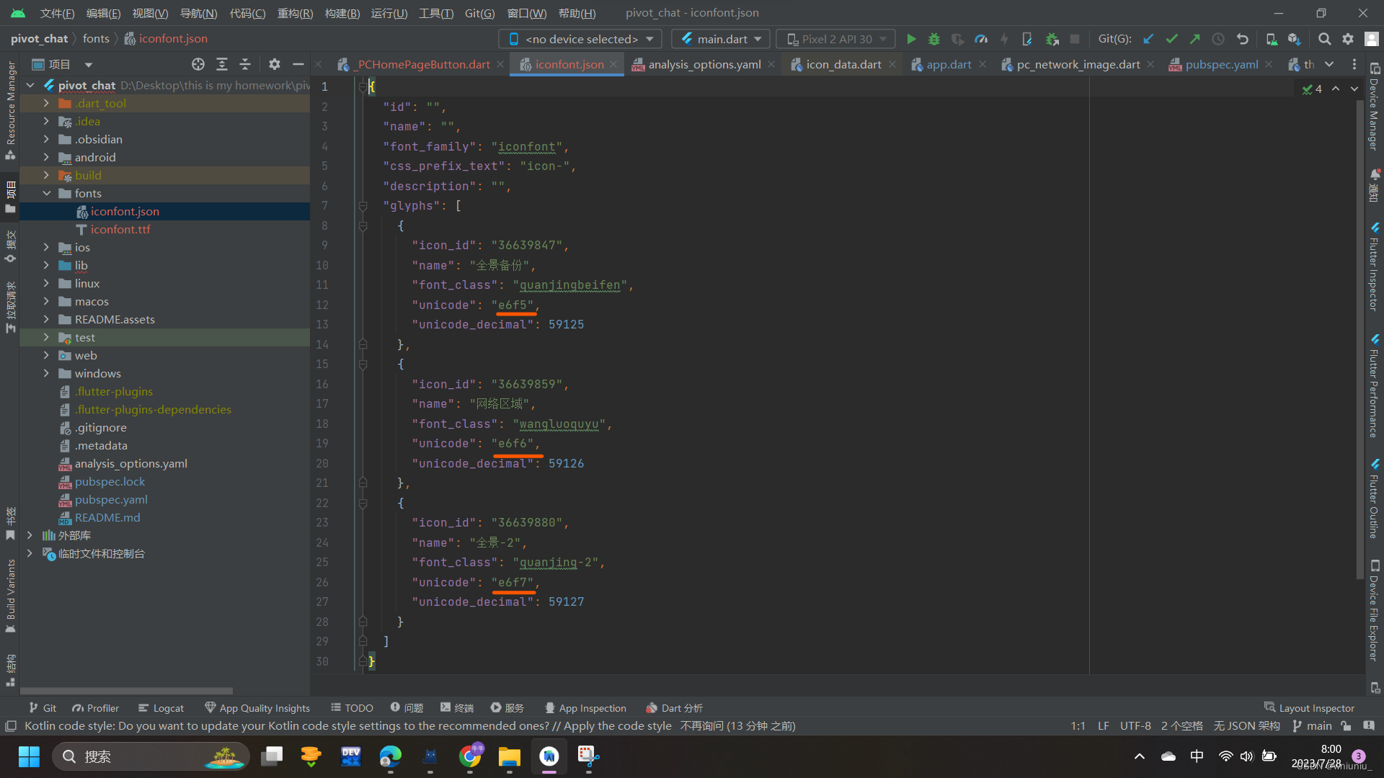
Task: Open the Git(G) menu
Action: pyautogui.click(x=479, y=12)
